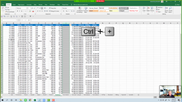Click the Format Painter tool
Viewport: 182px width, 102px height.
10,12
